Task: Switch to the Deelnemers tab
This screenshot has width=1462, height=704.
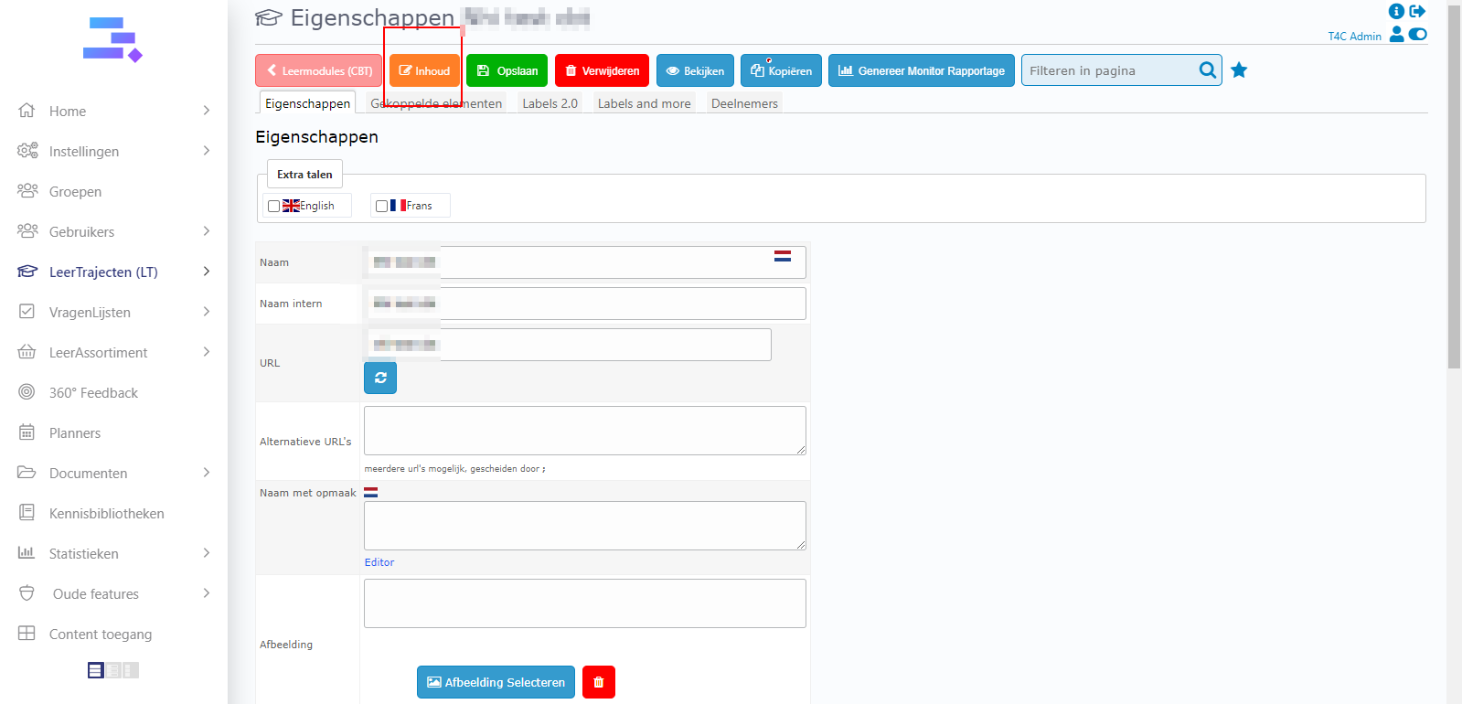Action: pos(744,103)
